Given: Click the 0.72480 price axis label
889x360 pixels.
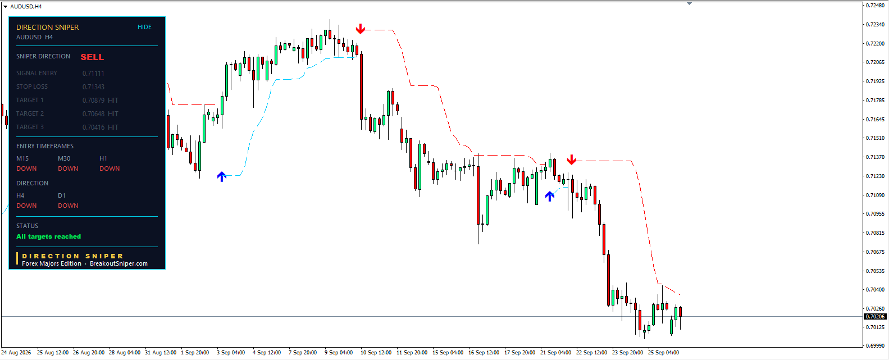Looking at the screenshot, I should pos(875,6).
